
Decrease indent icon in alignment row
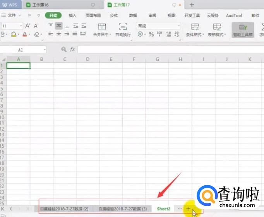pyautogui.click(x=75, y=26)
